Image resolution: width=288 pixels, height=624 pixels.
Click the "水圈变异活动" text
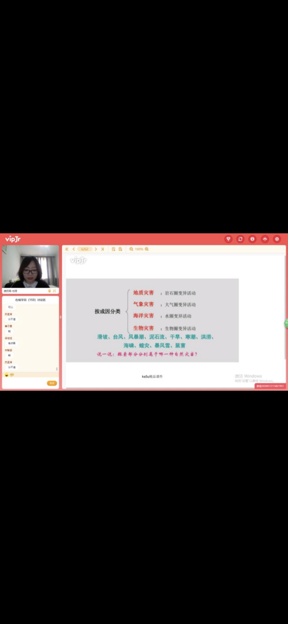tap(178, 316)
